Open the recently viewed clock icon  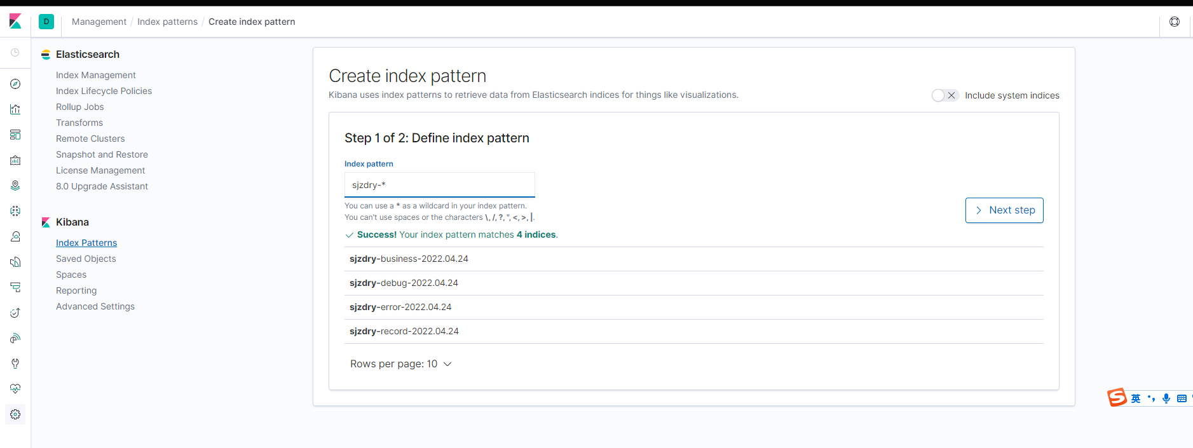(15, 53)
